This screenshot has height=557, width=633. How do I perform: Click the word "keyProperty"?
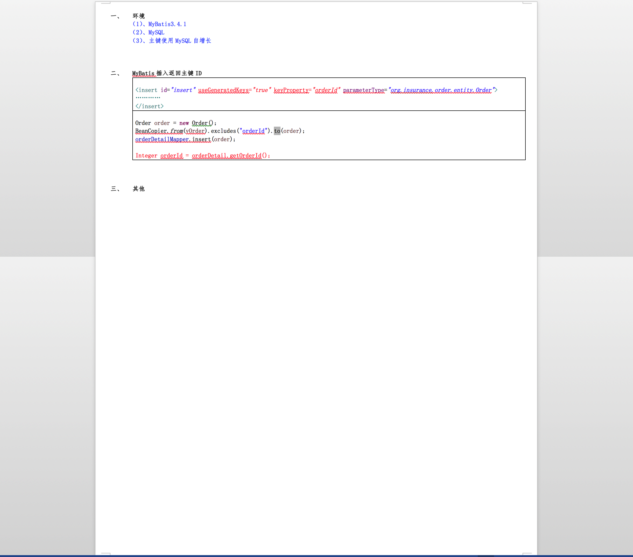291,90
